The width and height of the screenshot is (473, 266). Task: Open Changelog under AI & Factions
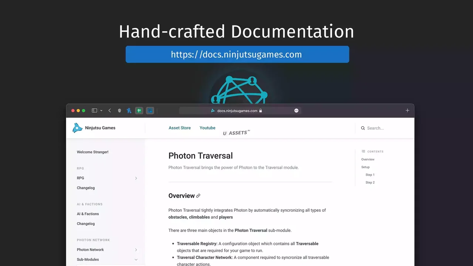[86, 224]
